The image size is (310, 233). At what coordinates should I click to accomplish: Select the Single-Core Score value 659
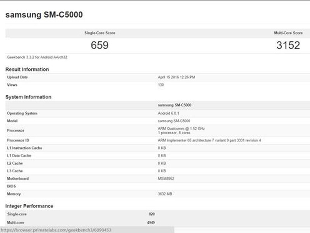point(100,45)
